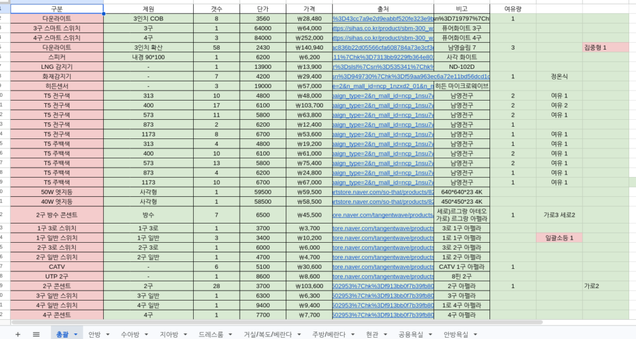Open the source link in the 4구 콘센트 row
Image resolution: width=636 pixels, height=339 pixels.
(383, 315)
